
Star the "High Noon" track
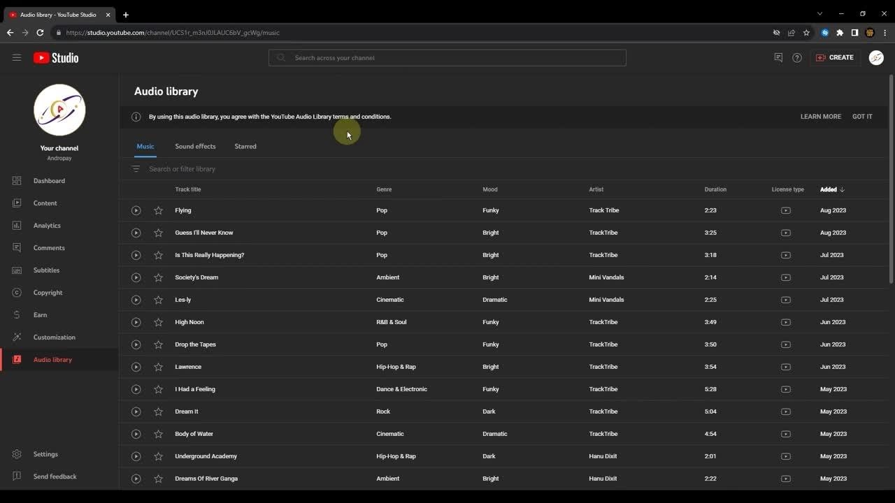click(x=158, y=322)
